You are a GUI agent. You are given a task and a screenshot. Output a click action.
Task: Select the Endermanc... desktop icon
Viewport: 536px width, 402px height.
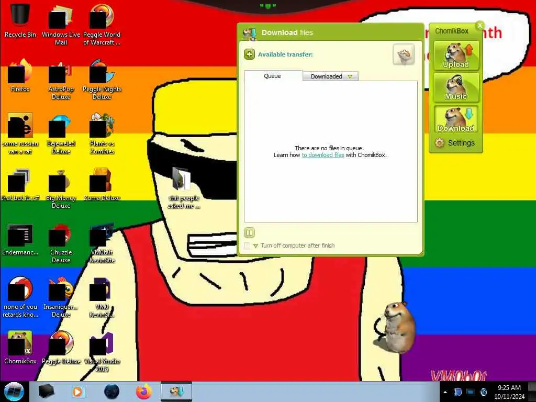coord(20,239)
